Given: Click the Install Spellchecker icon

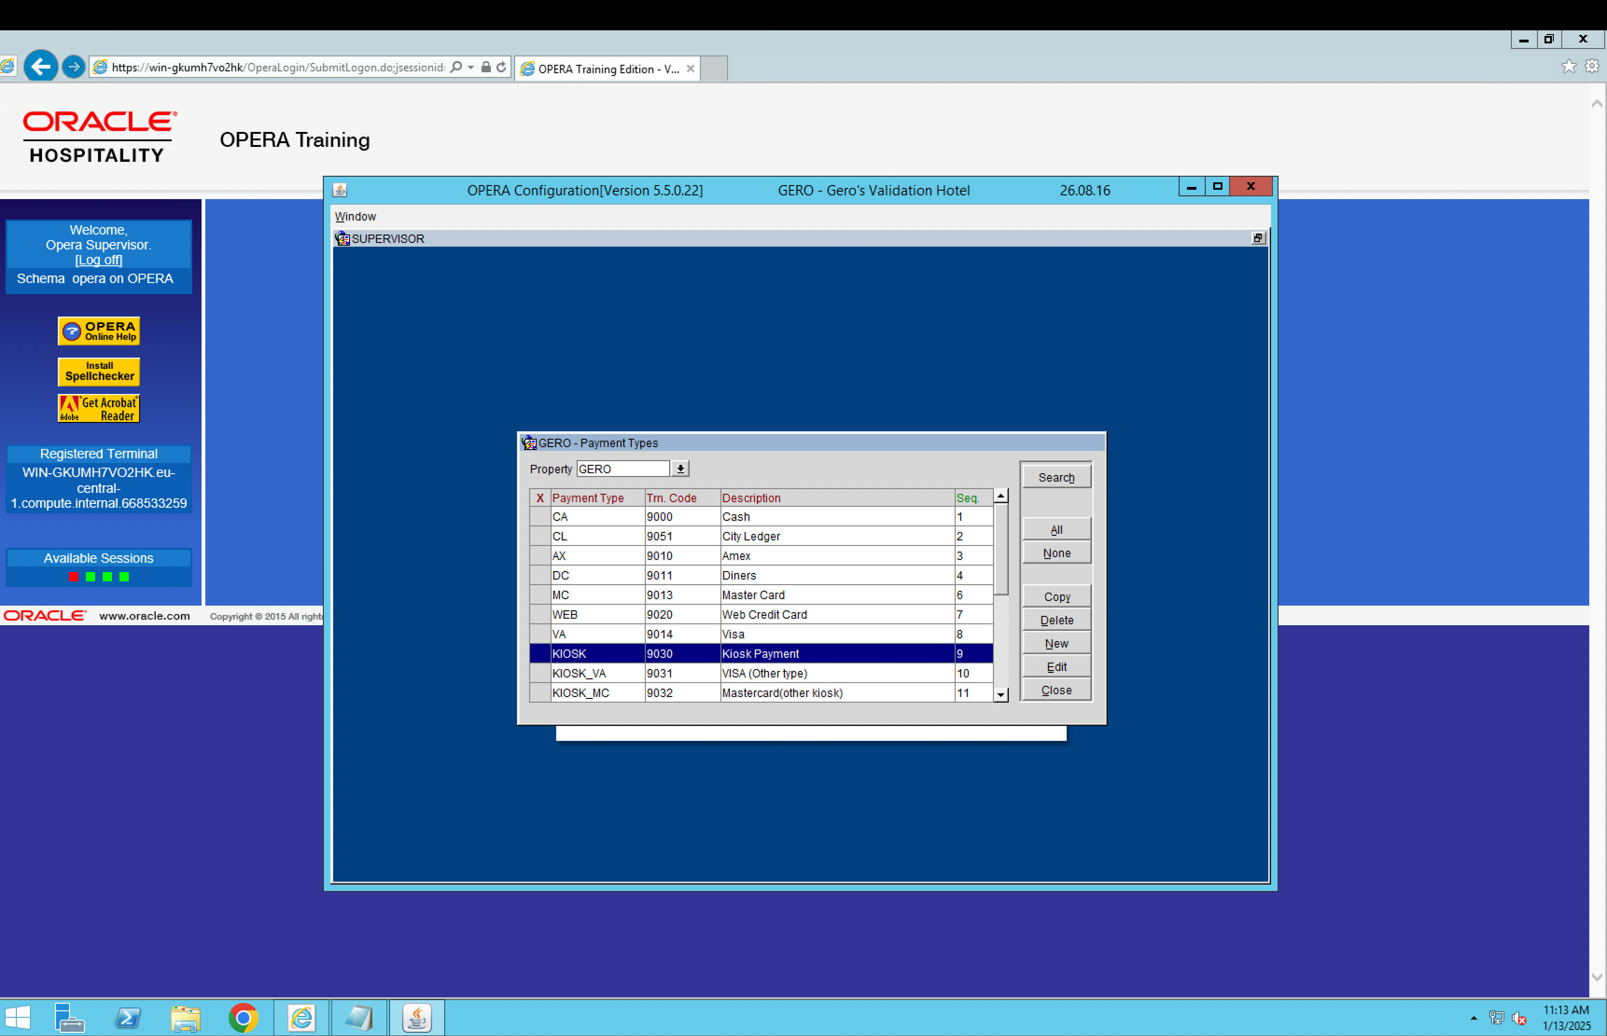Looking at the screenshot, I should [x=98, y=371].
